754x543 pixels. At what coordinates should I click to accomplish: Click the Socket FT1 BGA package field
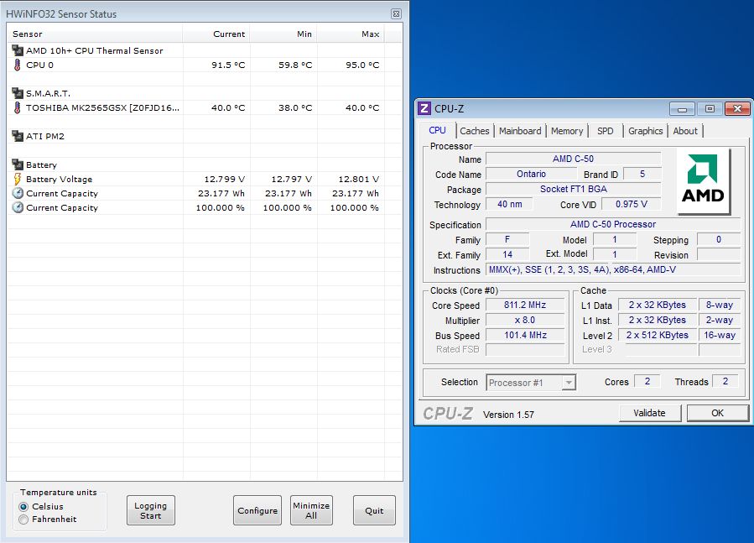coord(573,189)
